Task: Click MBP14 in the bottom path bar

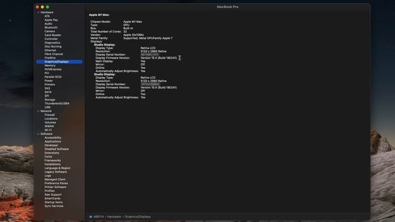Action: click(99, 216)
